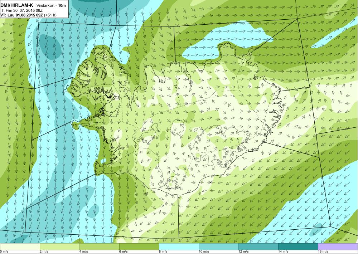Click the '(+51 h)' forecast offset text
Viewport: 358px width, 254px height.
click(50, 15)
